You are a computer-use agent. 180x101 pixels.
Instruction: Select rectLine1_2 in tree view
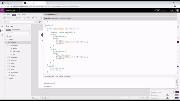tap(15, 49)
